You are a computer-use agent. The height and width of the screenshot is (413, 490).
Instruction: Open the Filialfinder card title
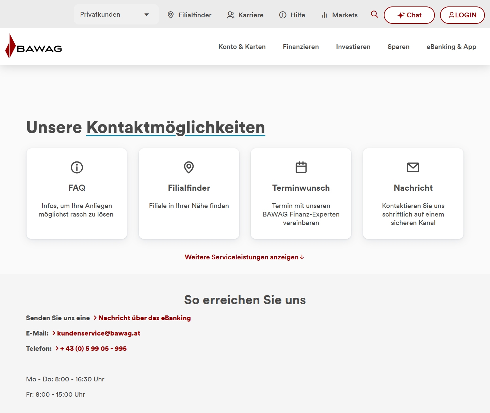pos(189,188)
